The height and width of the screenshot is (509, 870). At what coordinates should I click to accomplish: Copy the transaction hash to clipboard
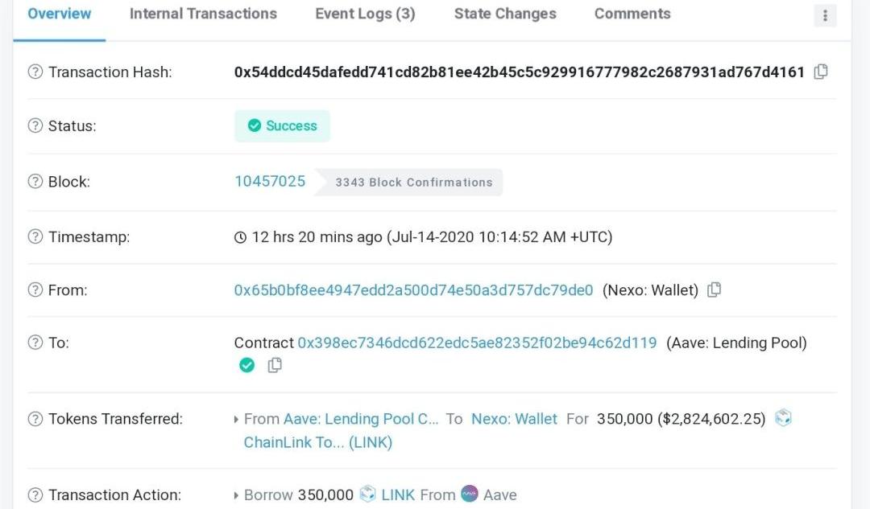[821, 72]
